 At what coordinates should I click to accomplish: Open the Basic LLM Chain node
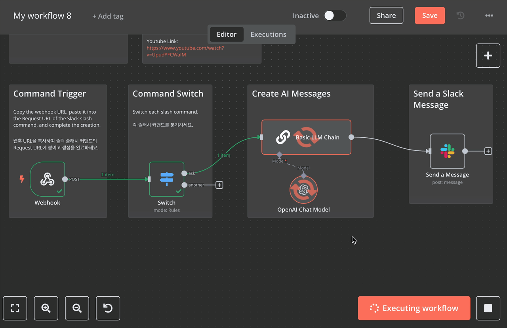pos(306,137)
